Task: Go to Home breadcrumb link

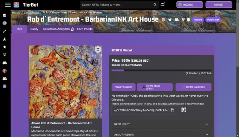Action: click(16, 13)
